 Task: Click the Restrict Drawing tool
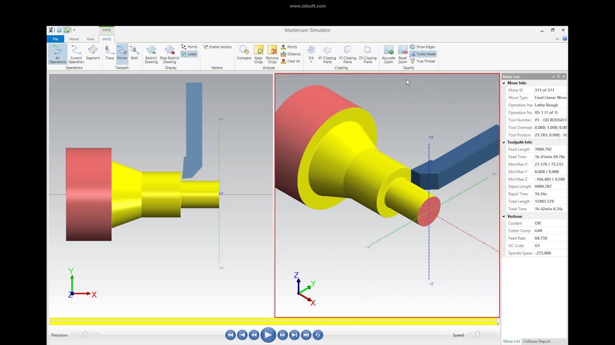(151, 54)
